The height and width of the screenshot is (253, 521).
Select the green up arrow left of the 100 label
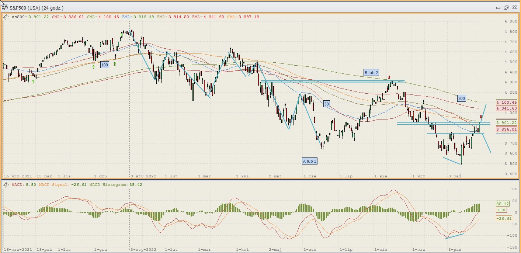(x=93, y=67)
